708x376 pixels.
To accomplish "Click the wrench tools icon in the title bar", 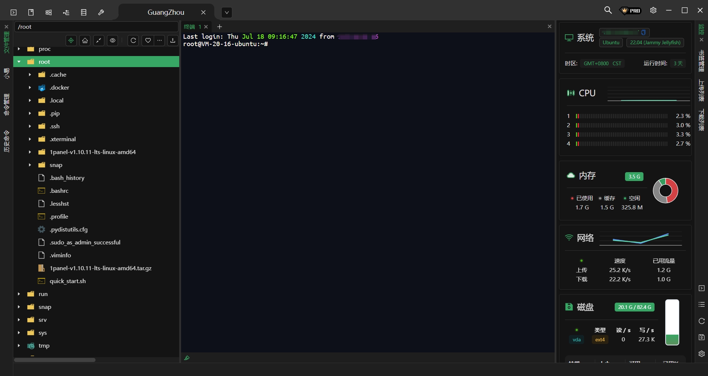I will pyautogui.click(x=101, y=12).
